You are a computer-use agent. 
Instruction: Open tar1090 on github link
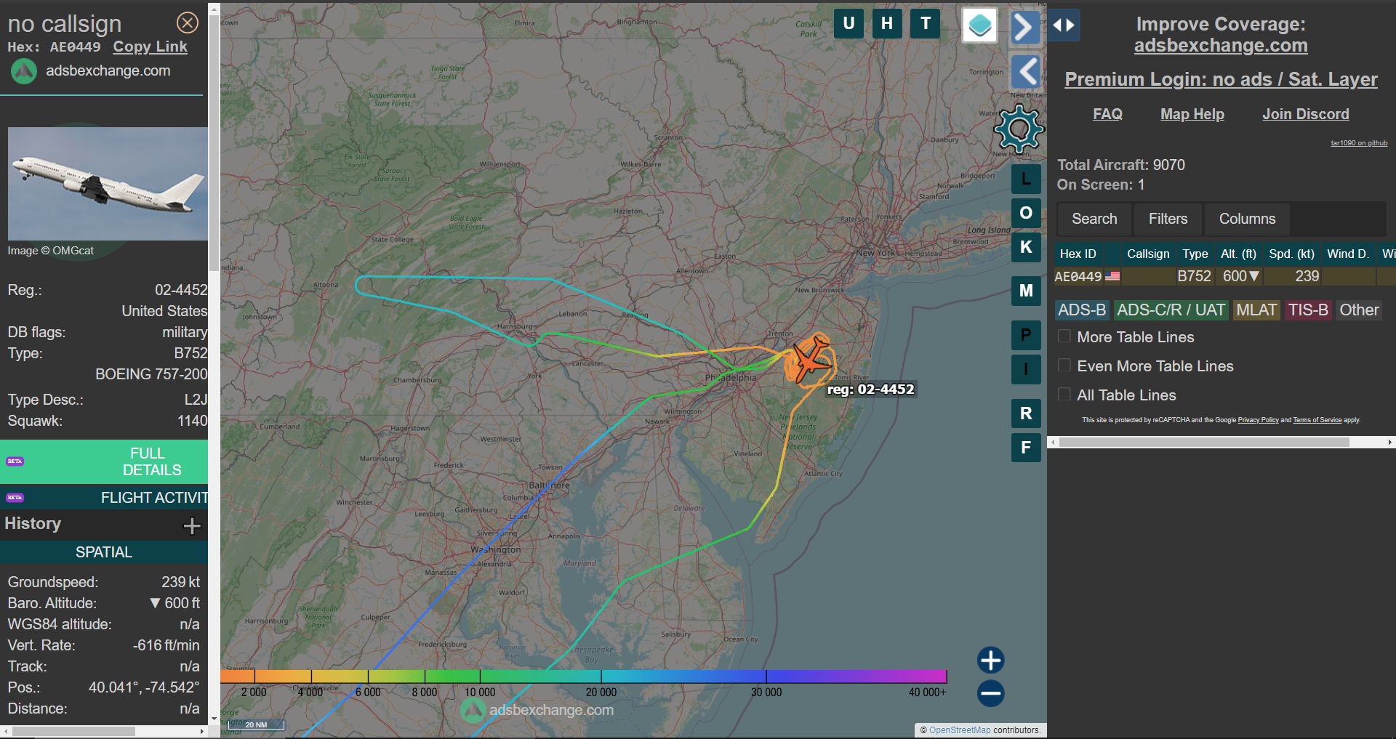coord(1359,143)
